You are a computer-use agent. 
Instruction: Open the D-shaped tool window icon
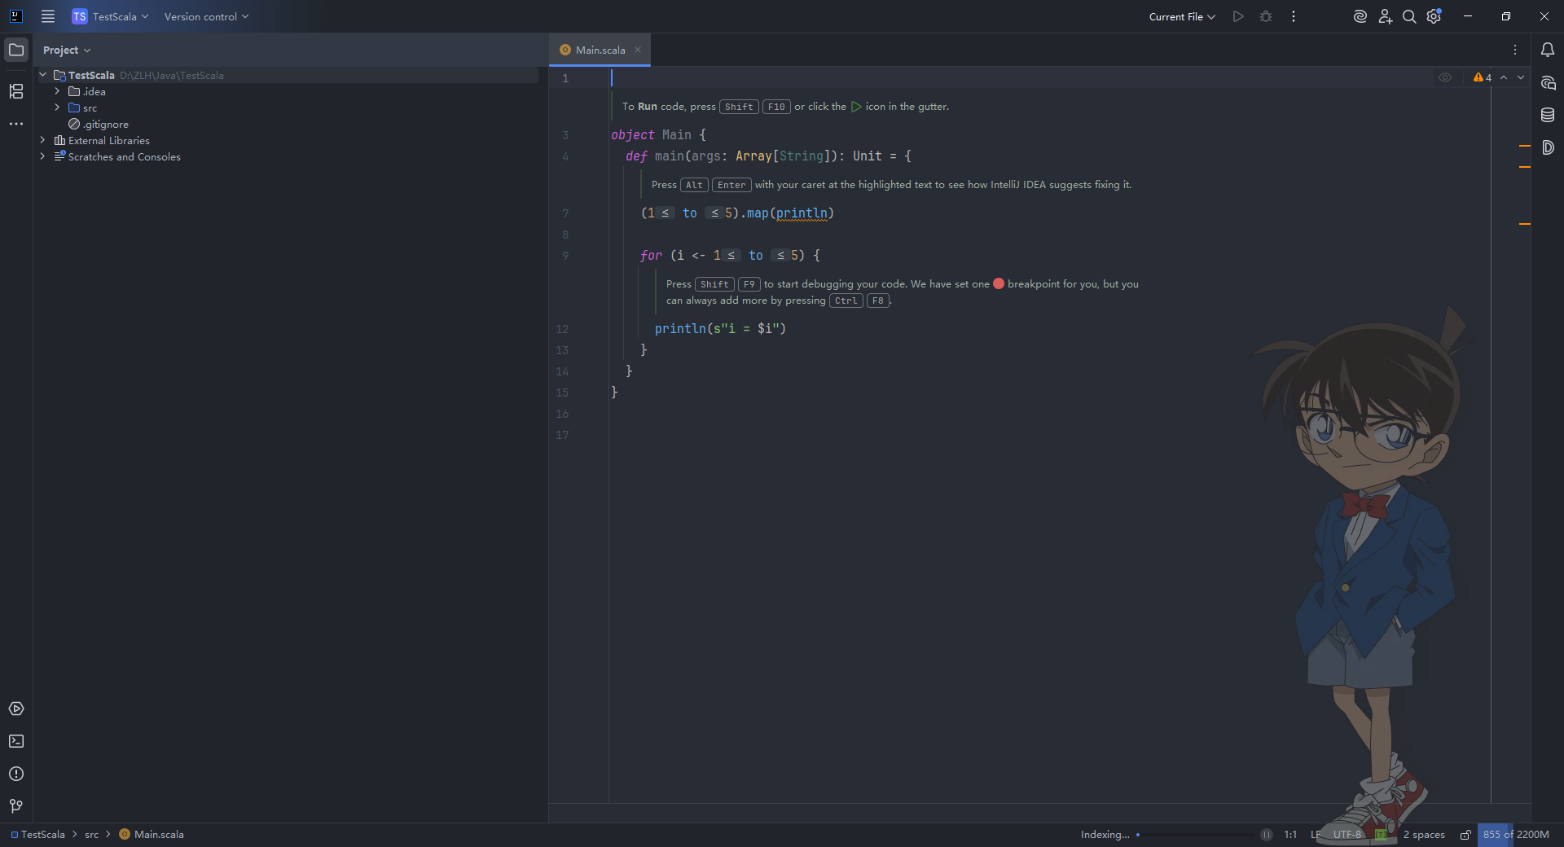coord(1548,147)
